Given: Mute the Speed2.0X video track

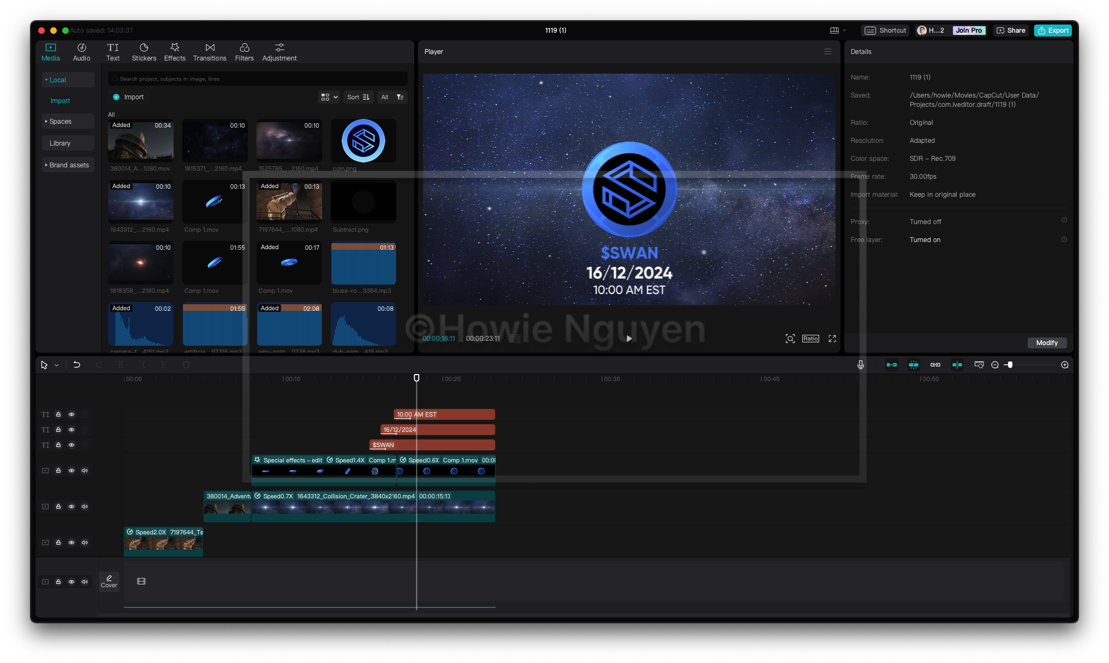Looking at the screenshot, I should (85, 543).
